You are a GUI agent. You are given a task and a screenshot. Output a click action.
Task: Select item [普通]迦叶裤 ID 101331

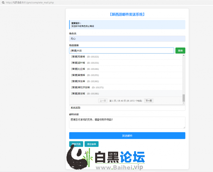pyautogui.click(x=78, y=63)
